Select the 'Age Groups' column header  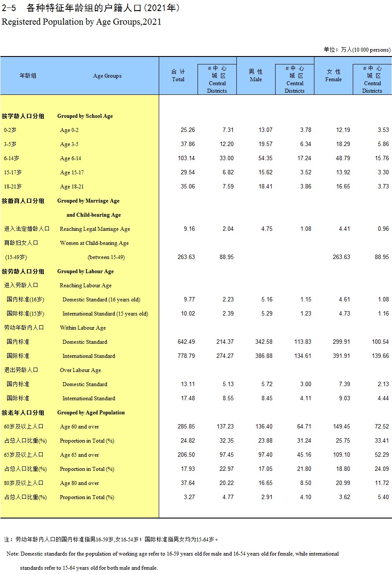(107, 76)
